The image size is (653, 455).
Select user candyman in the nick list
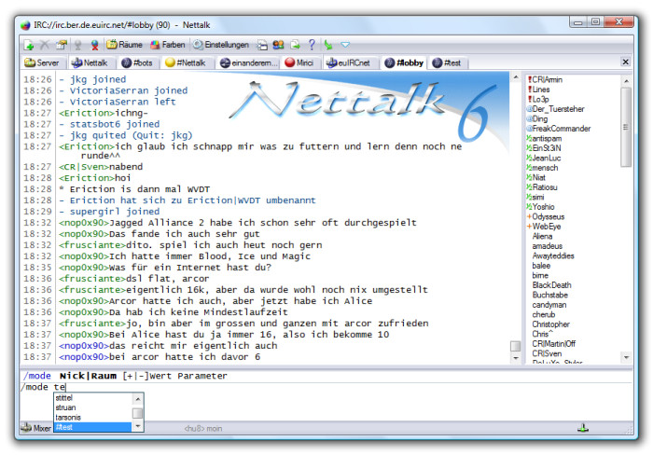549,305
